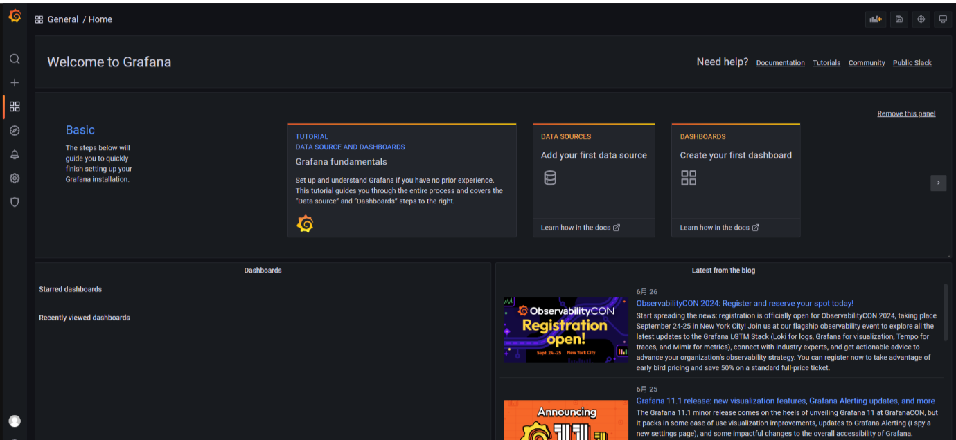This screenshot has height=440, width=956.
Task: Click the Grafana fundamentals tutorial title
Action: [x=342, y=162]
